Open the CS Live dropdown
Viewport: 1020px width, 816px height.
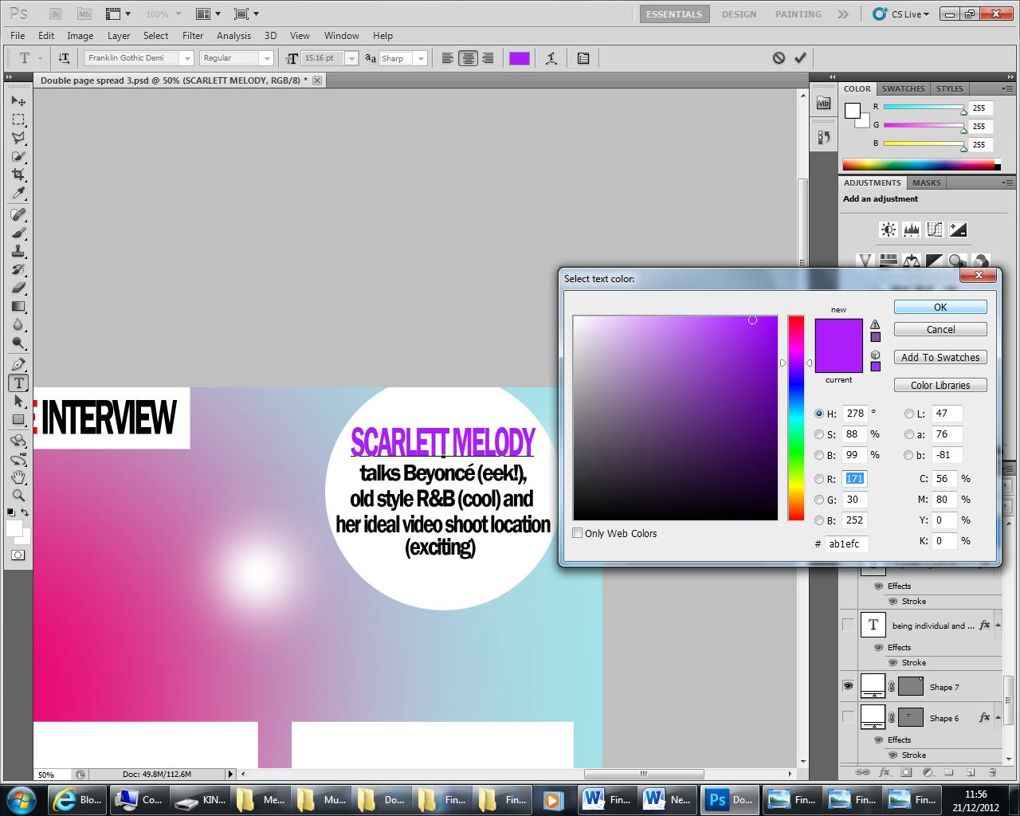pos(900,14)
